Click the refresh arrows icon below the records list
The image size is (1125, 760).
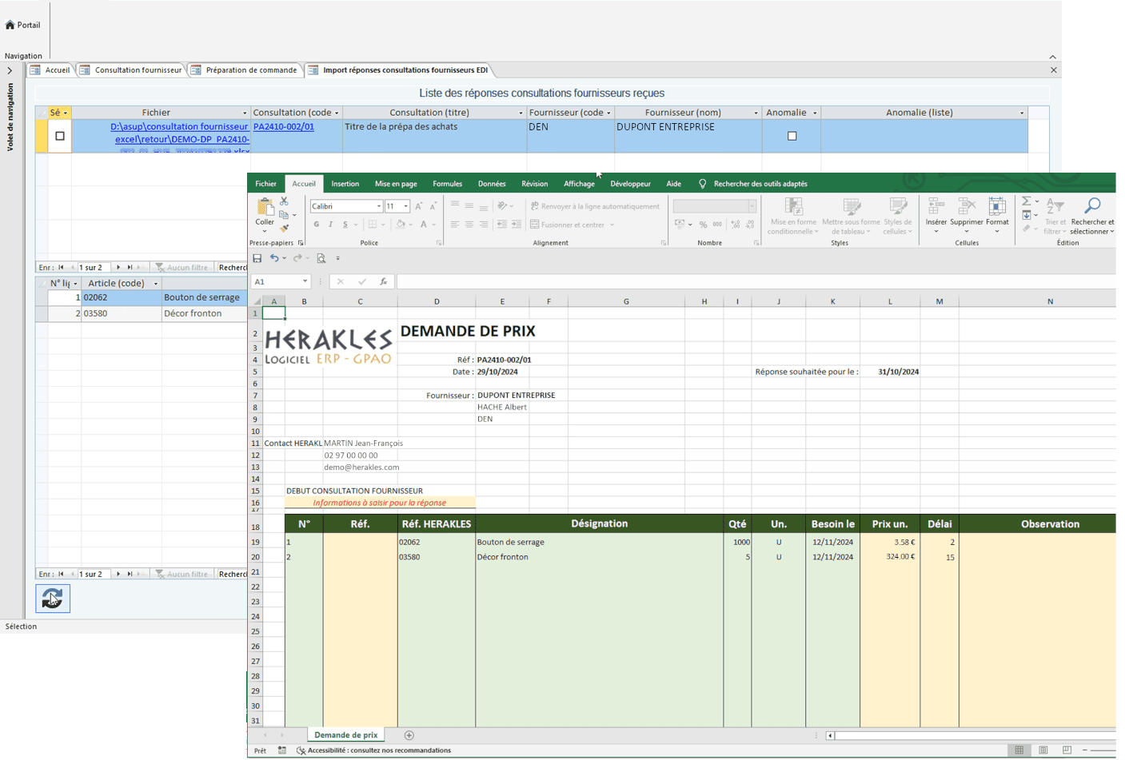click(52, 598)
